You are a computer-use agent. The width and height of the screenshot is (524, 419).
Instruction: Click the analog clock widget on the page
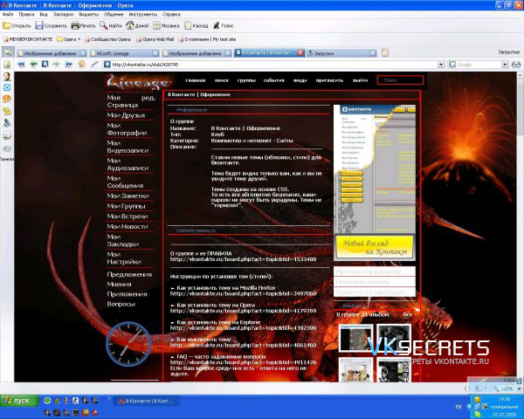pos(128,344)
